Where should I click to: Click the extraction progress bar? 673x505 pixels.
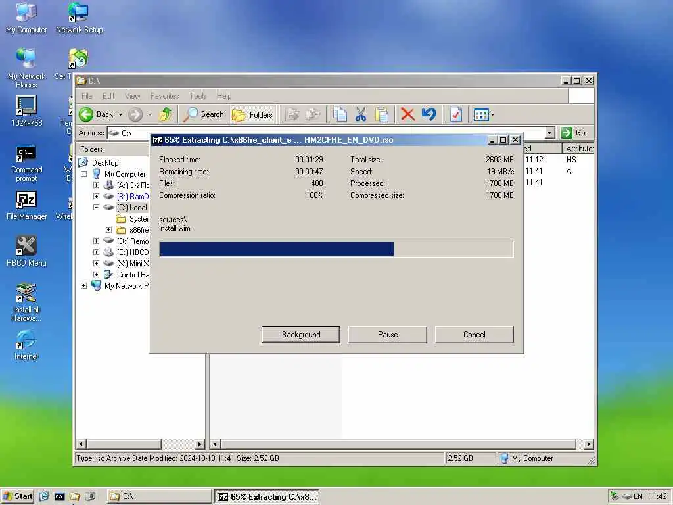[336, 249]
